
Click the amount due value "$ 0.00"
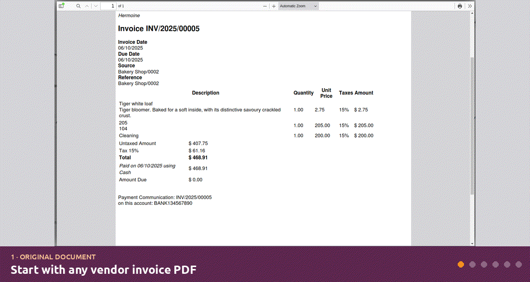coord(196,179)
